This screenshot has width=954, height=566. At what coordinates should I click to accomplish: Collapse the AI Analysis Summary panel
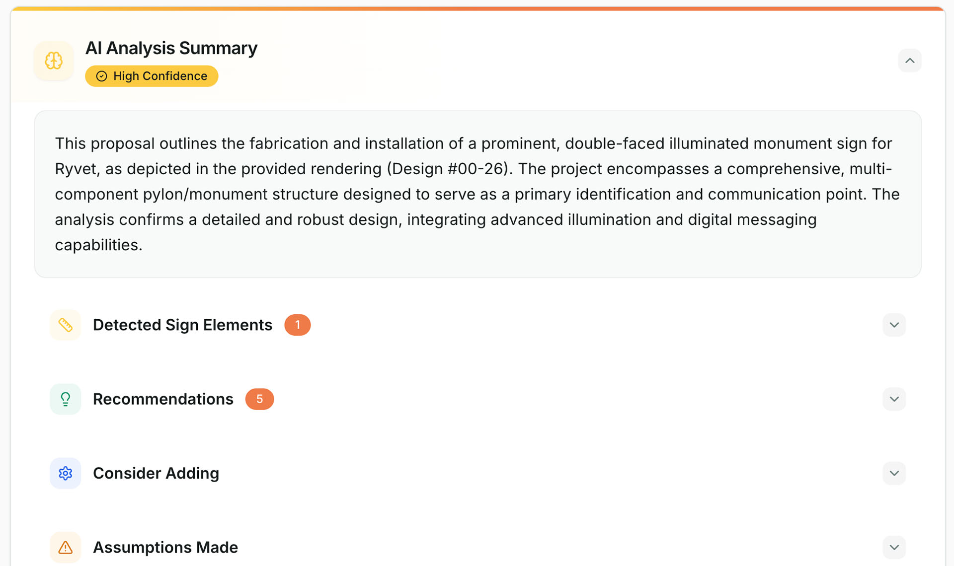[x=910, y=61]
